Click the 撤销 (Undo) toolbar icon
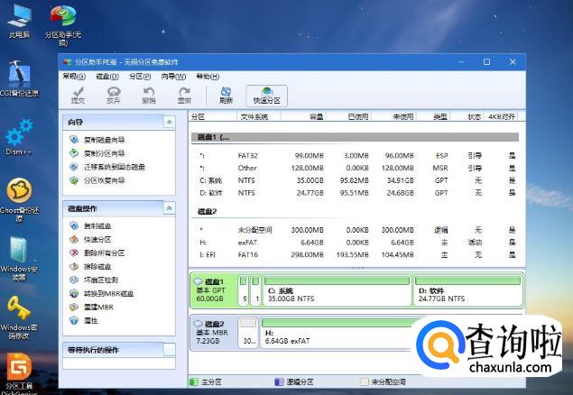The height and width of the screenshot is (395, 573). (x=149, y=95)
